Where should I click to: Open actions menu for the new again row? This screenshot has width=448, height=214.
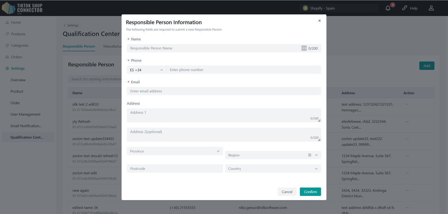click(x=407, y=190)
